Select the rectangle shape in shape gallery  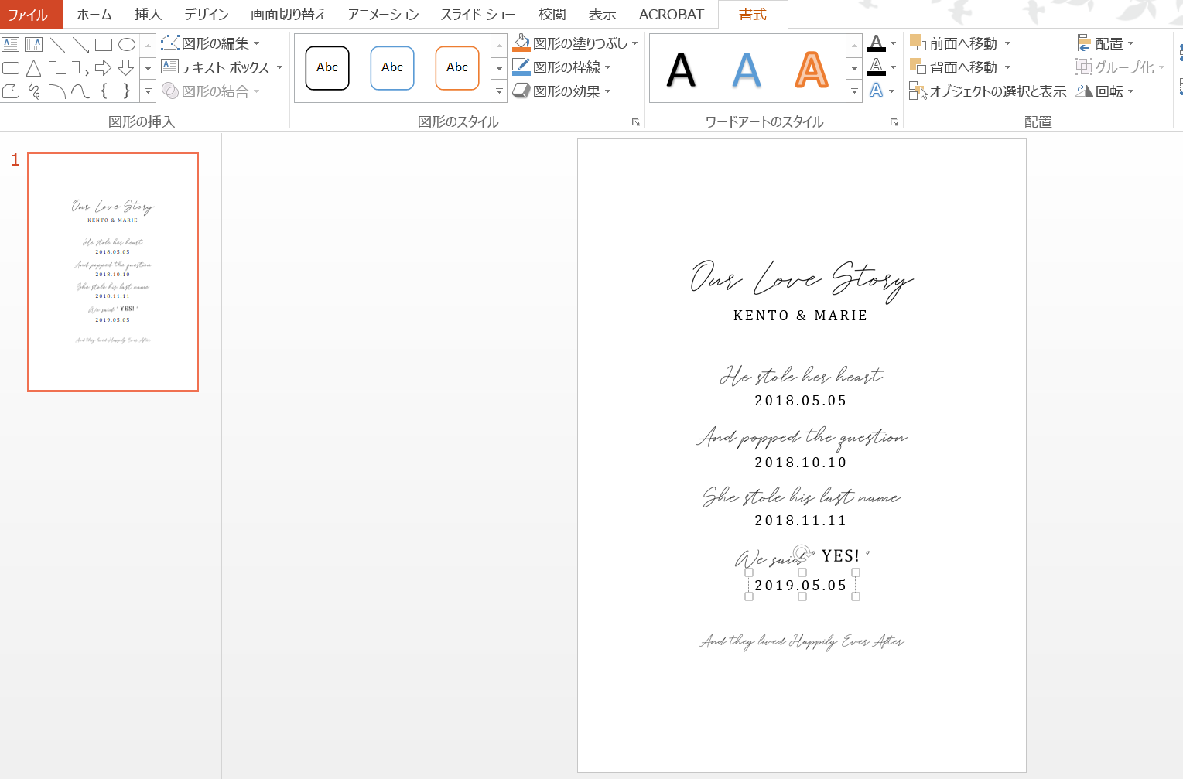(x=104, y=45)
